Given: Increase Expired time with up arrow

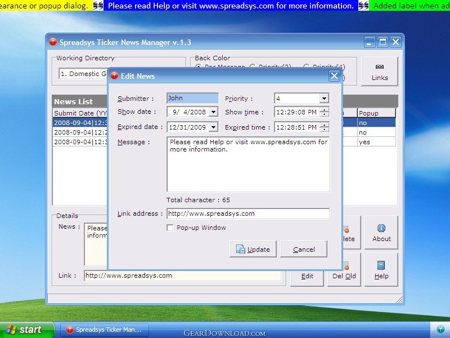Looking at the screenshot, I should coord(325,124).
